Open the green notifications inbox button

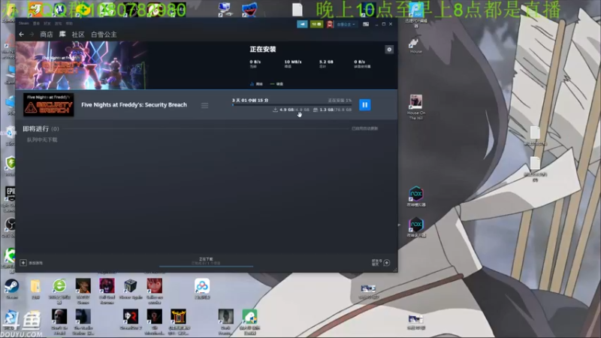(x=316, y=24)
